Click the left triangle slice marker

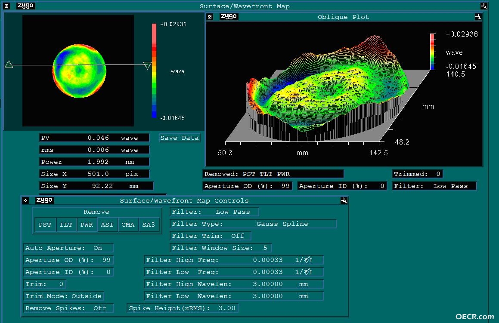pos(9,65)
